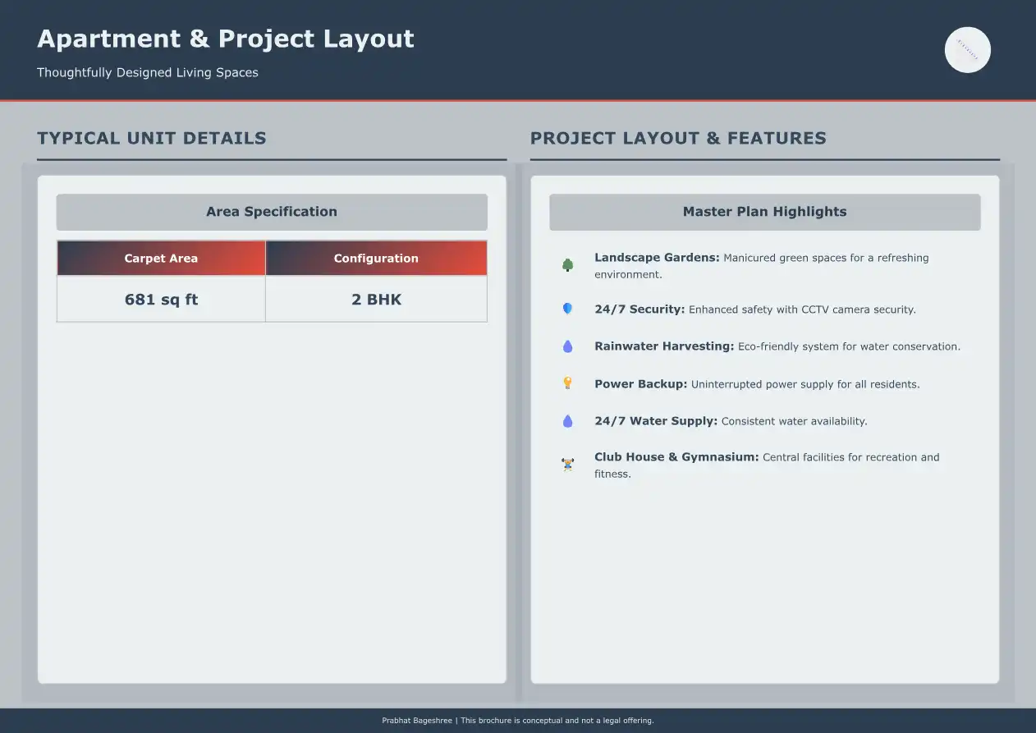Click the ruler icon in the header circle
The image size is (1036, 733).
click(967, 50)
